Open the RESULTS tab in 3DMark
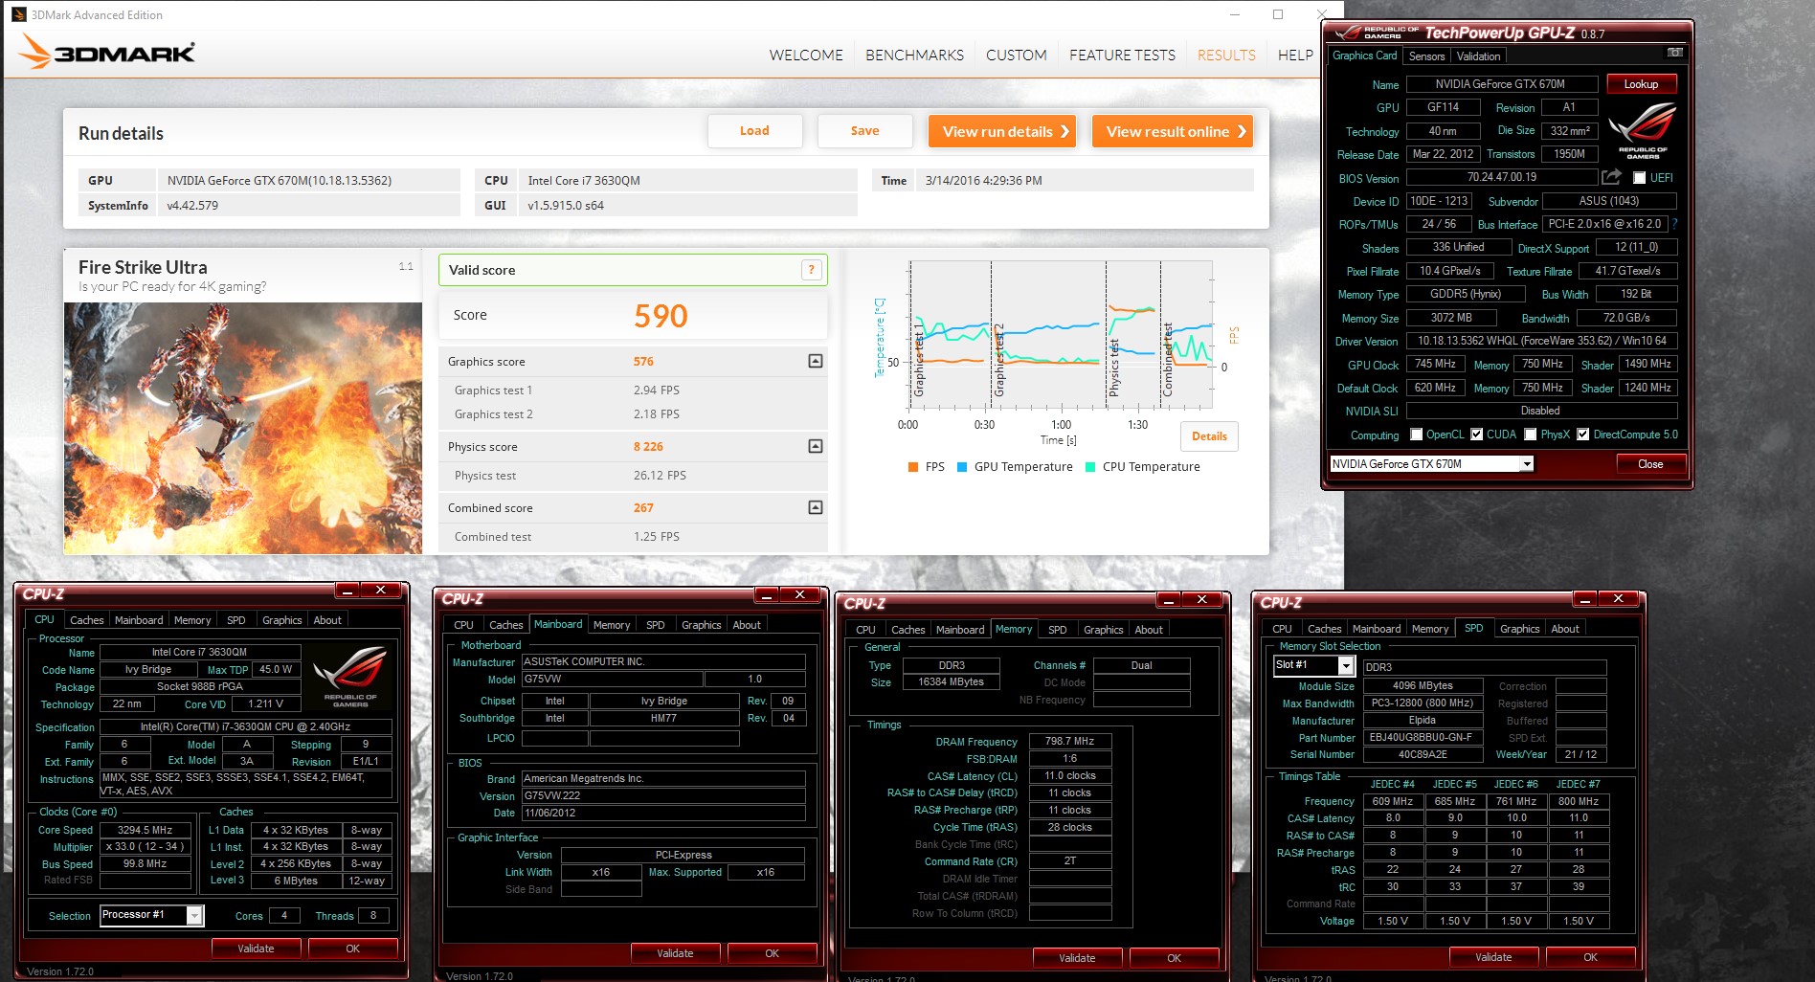 point(1226,56)
